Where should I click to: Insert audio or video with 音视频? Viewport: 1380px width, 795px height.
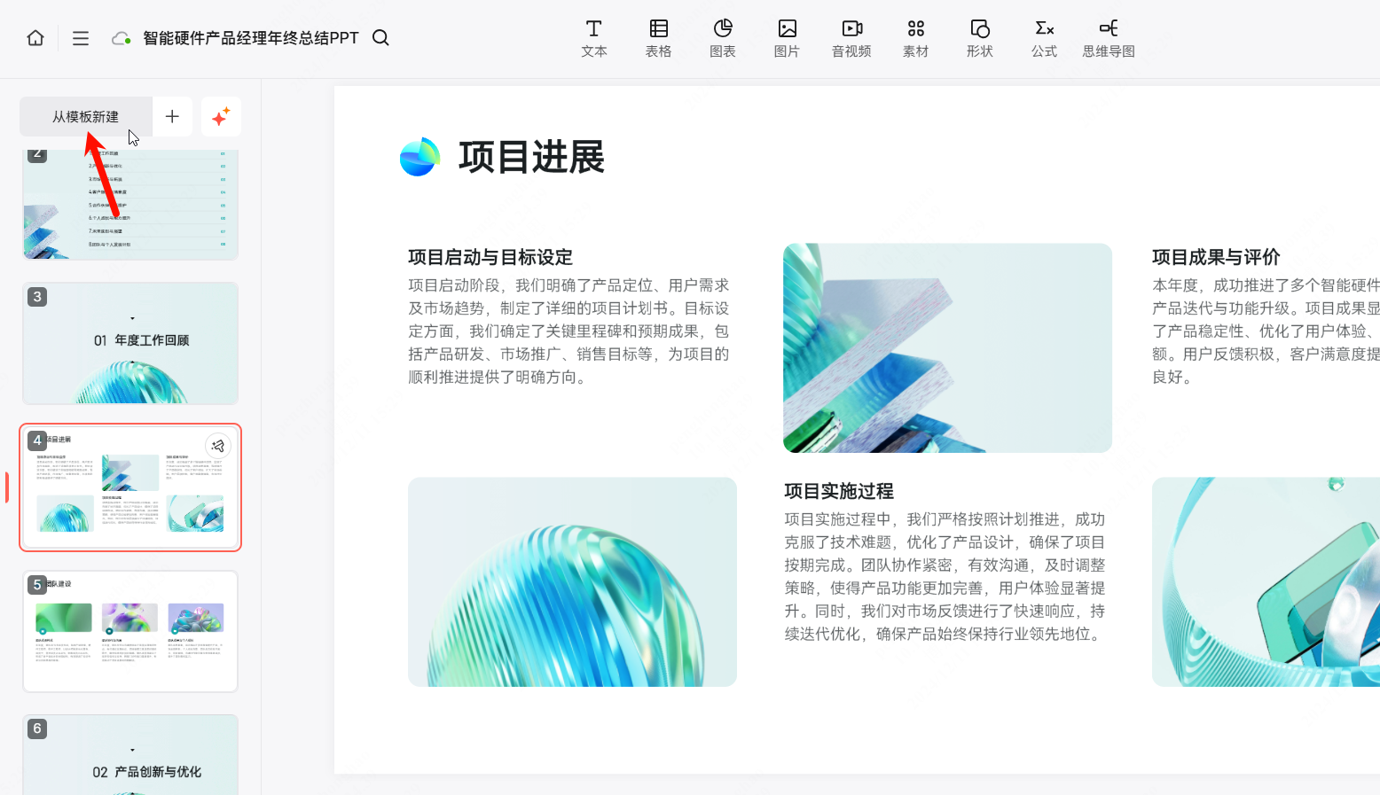coord(851,39)
